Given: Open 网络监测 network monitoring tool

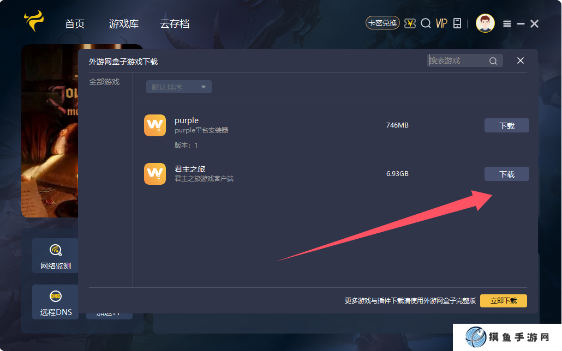Looking at the screenshot, I should (x=55, y=256).
